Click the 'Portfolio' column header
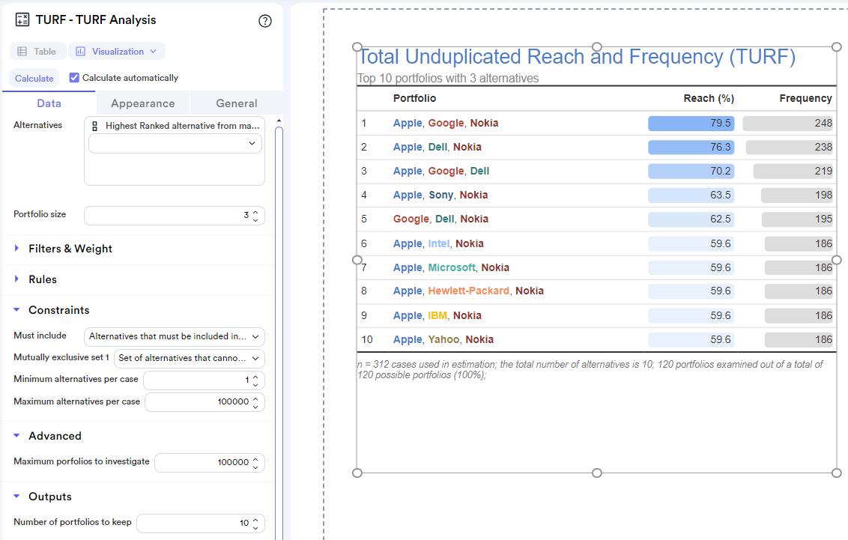This screenshot has height=540, width=848. click(414, 98)
